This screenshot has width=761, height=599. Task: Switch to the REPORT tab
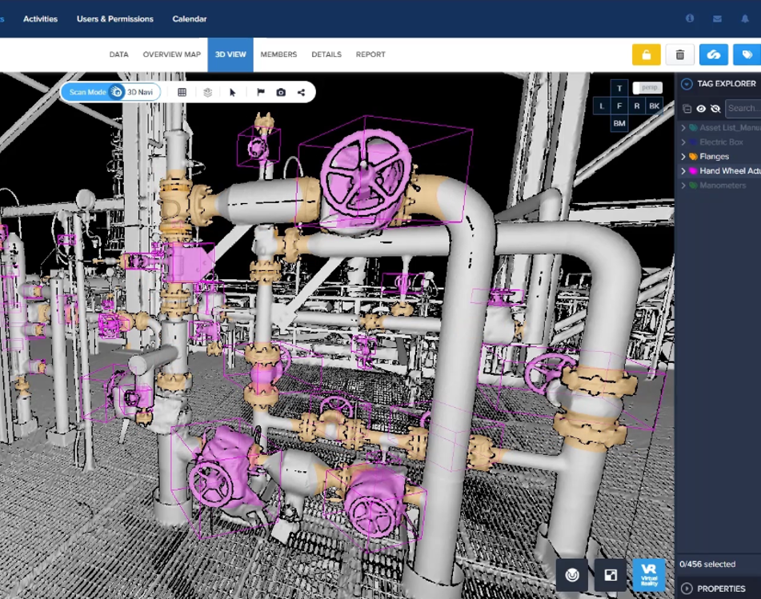point(370,54)
